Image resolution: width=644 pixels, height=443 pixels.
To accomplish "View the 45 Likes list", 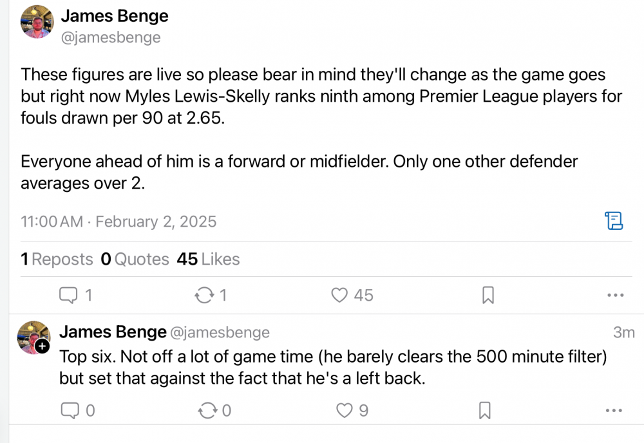I will (x=208, y=259).
